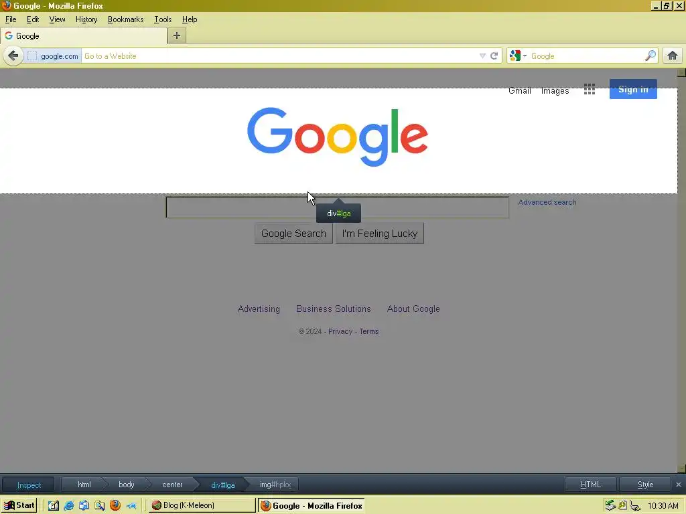This screenshot has height=514, width=686.
Task: Open the search engine selector dropdown
Action: click(x=518, y=56)
